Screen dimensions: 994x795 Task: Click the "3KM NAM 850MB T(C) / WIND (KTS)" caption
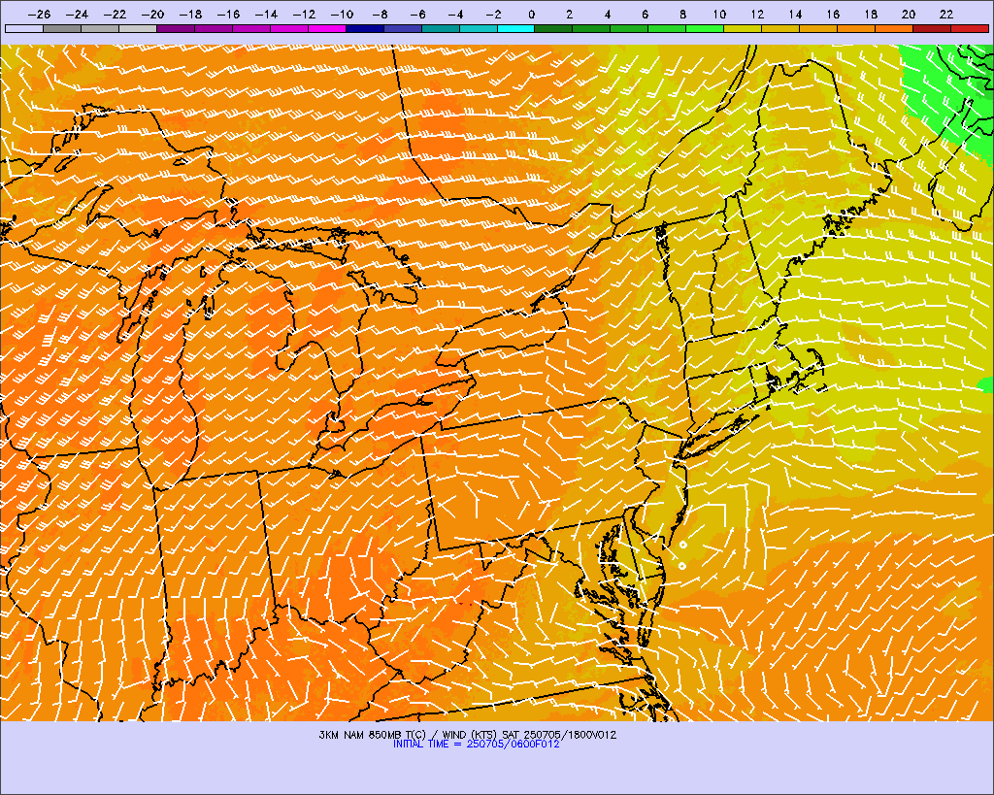(x=408, y=735)
